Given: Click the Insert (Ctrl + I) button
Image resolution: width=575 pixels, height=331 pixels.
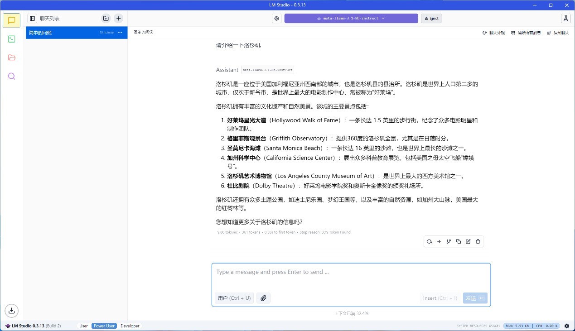Looking at the screenshot, I should (x=440, y=298).
